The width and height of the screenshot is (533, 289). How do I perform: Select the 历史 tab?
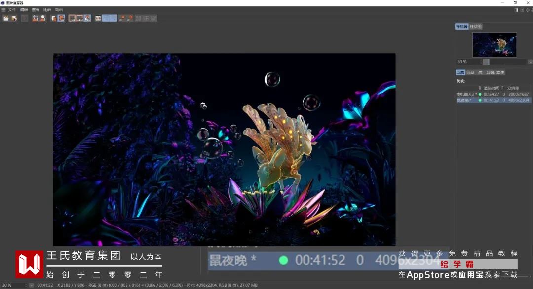pos(460,72)
